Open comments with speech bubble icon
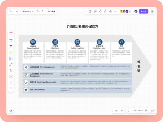Image resolution: width=163 pixels, height=122 pixels. coord(100,12)
